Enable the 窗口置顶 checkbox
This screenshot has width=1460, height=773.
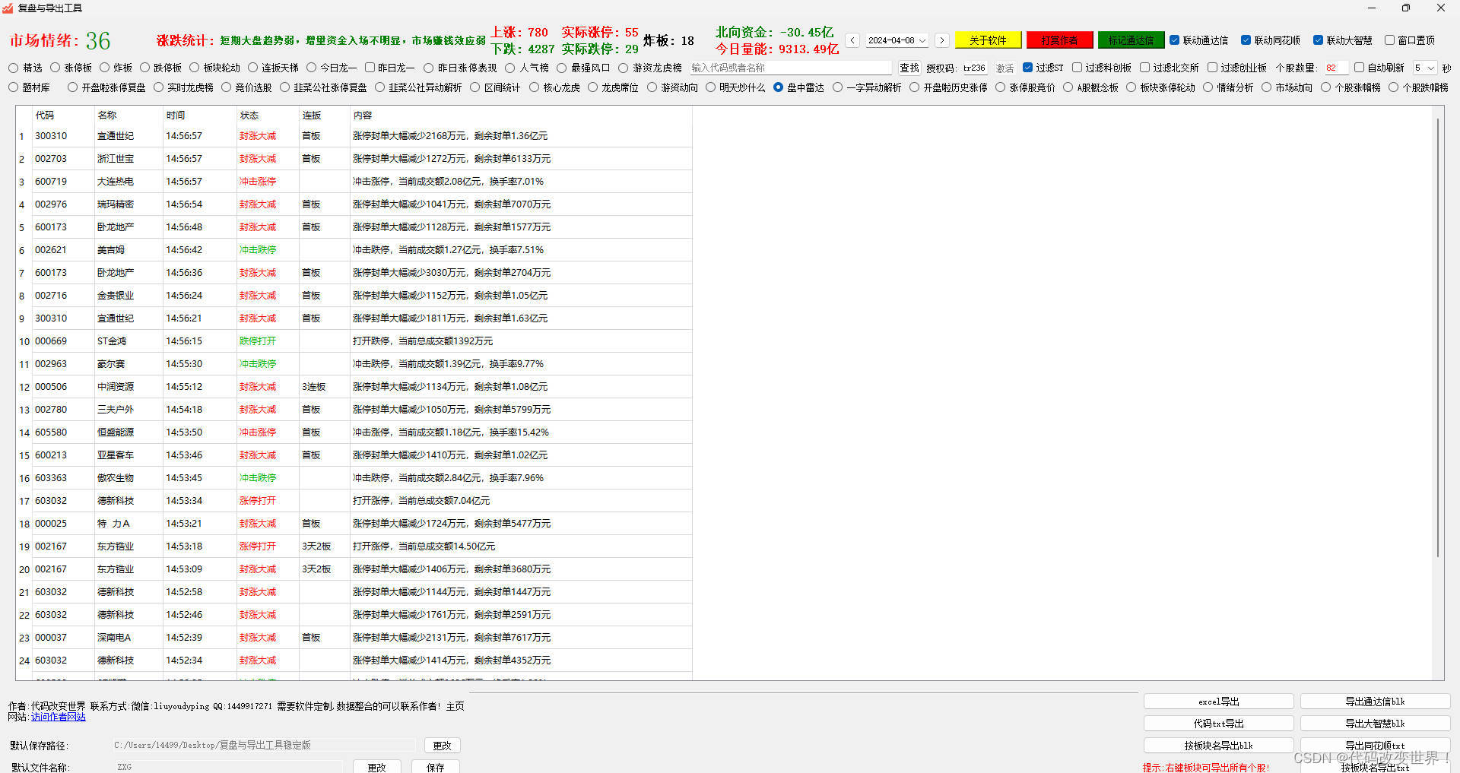(x=1389, y=40)
